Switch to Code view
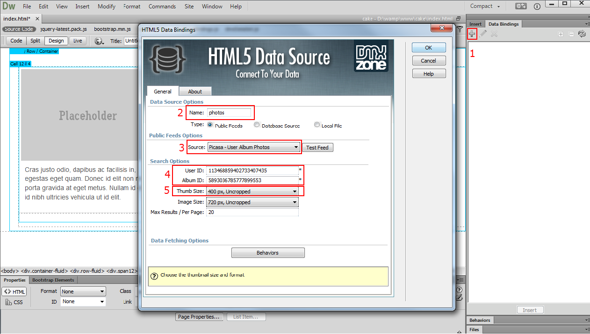590x334 pixels. coord(16,41)
